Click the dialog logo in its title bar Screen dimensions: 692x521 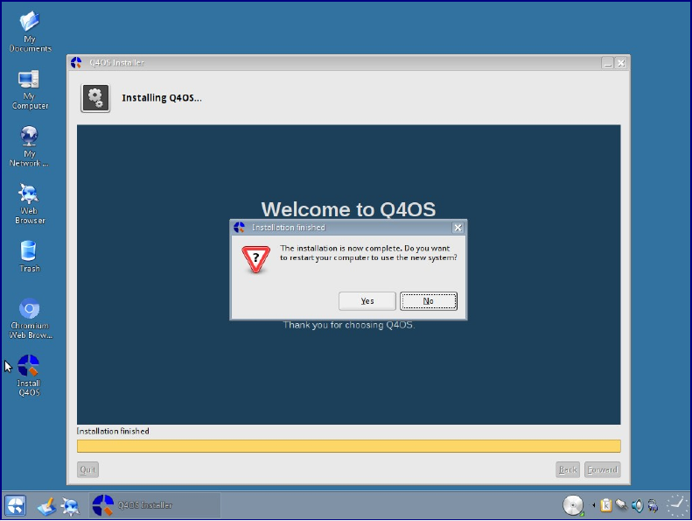pyautogui.click(x=239, y=228)
